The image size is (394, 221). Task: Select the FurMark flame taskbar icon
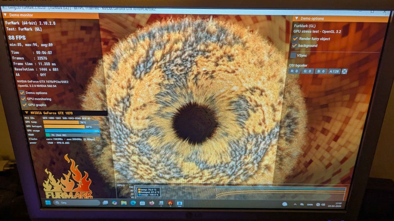click(x=170, y=203)
